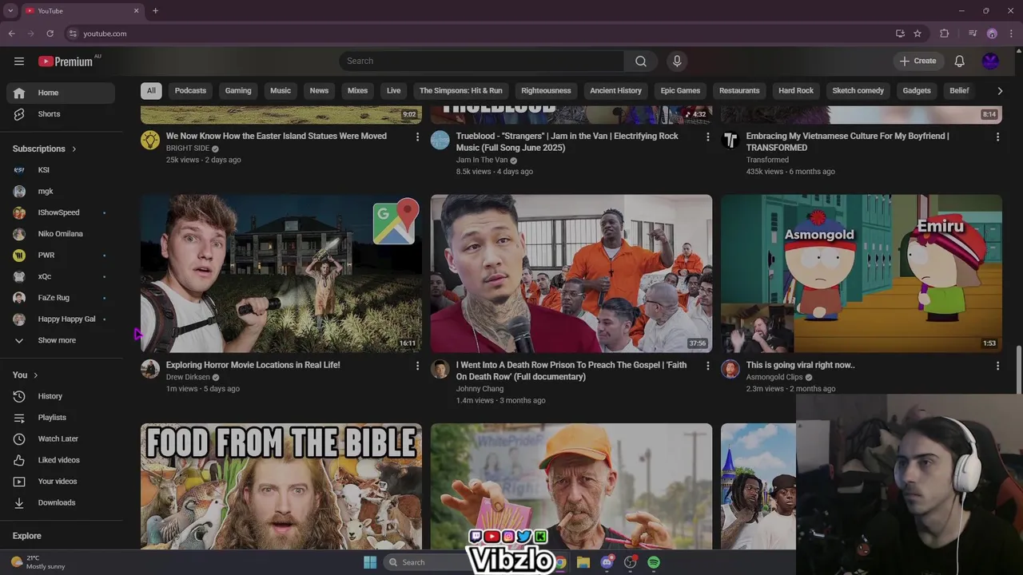Open Chrome extensions puzzle icon
The image size is (1023, 575).
coord(944,34)
